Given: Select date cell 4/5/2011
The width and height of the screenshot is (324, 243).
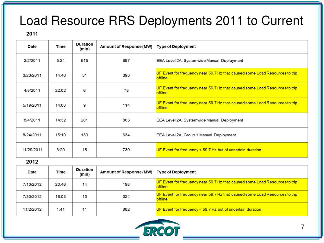Looking at the screenshot, I should click(32, 90).
